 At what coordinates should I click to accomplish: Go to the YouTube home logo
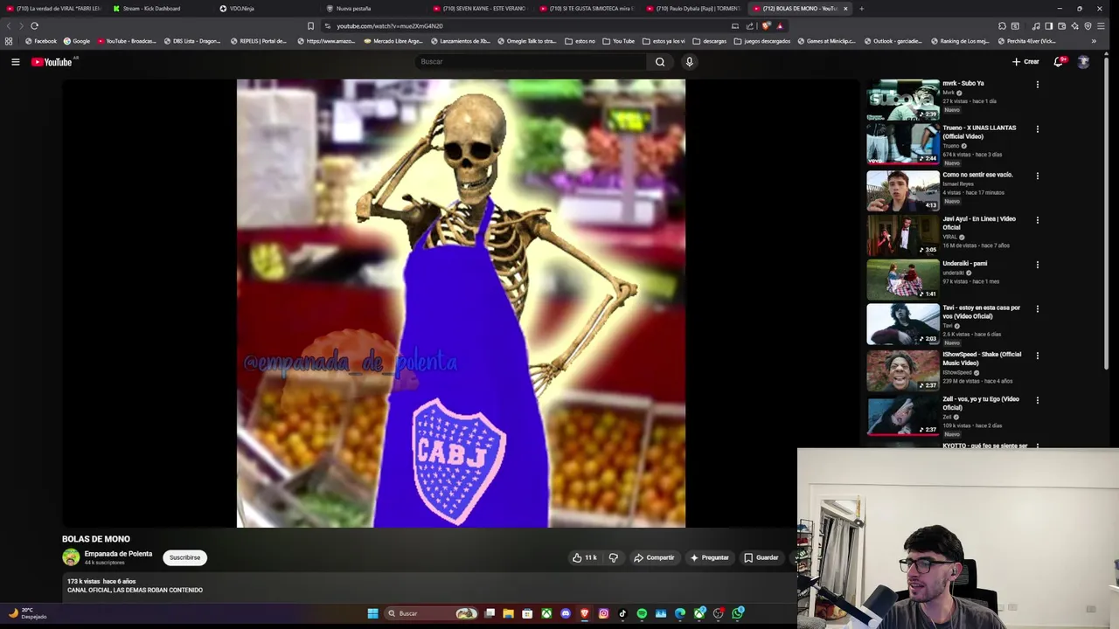52,62
